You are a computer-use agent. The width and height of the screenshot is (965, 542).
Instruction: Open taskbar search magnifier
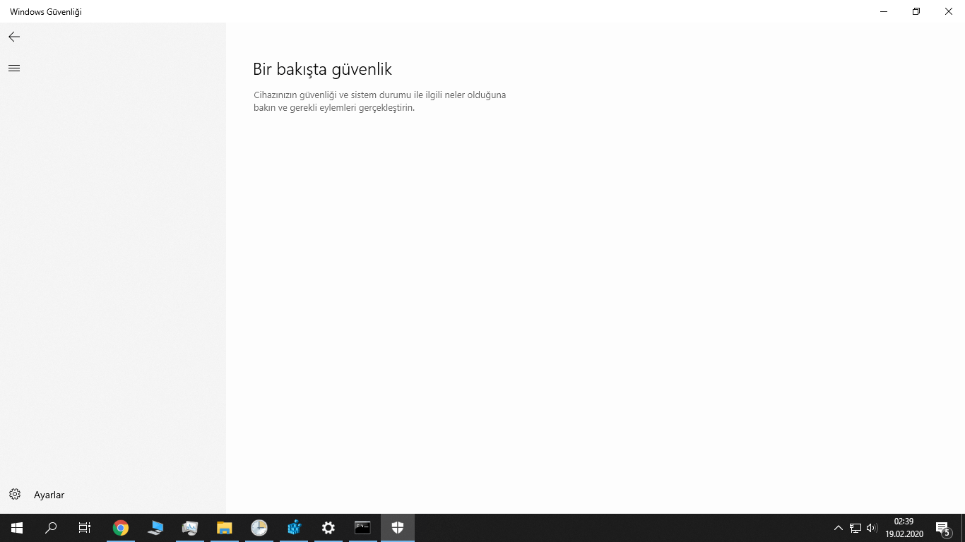[51, 527]
